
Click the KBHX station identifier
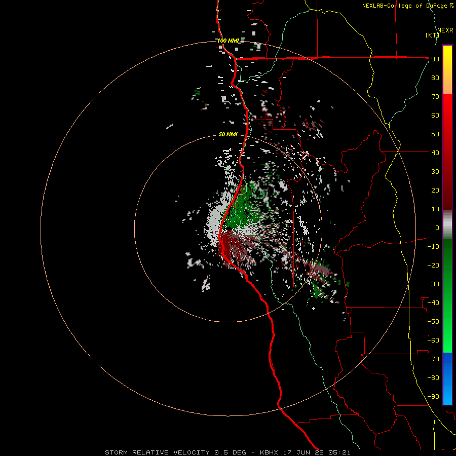[269, 452]
